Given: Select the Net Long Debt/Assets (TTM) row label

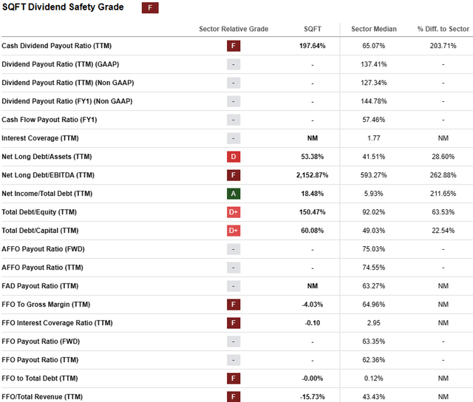Looking at the screenshot, I should 47,157.
